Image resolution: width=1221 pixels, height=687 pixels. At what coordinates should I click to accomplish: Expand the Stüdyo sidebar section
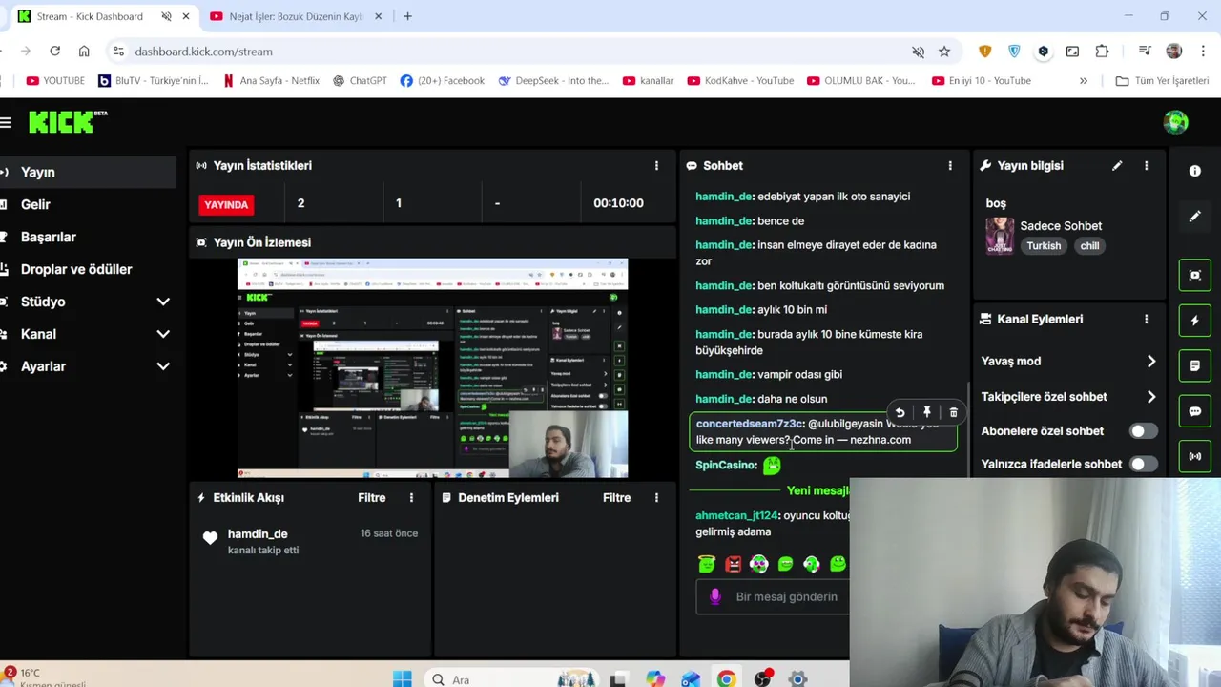coord(163,302)
